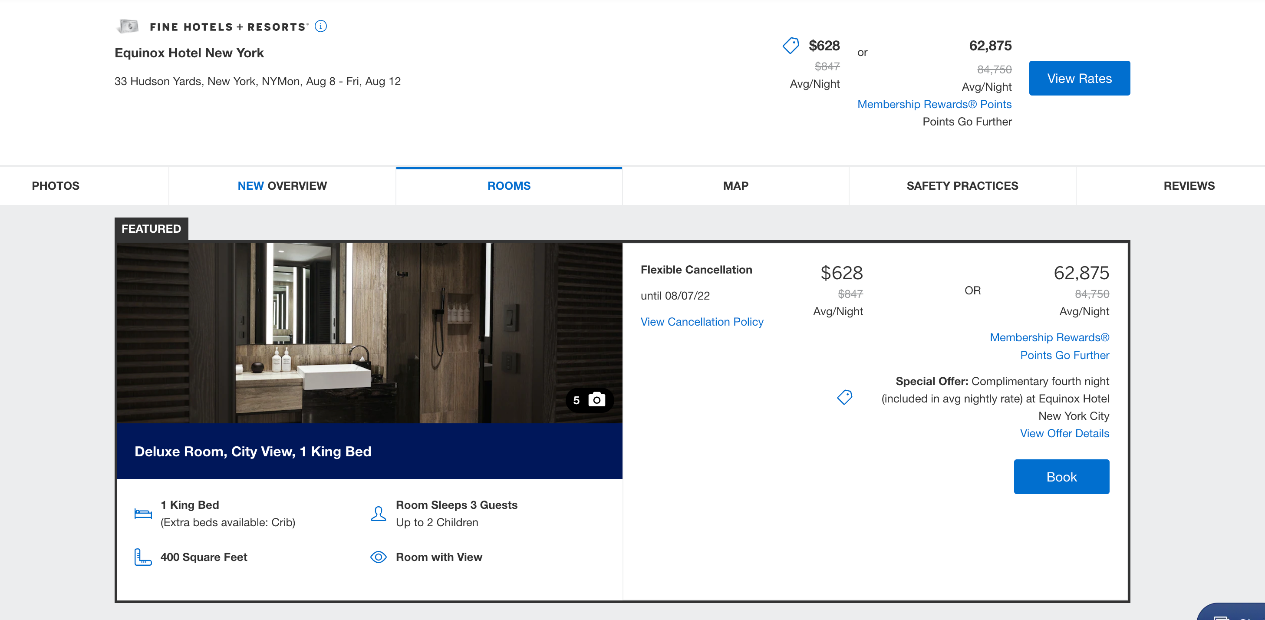Click the Book button for Deluxe Room
1265x620 pixels.
pyautogui.click(x=1061, y=477)
